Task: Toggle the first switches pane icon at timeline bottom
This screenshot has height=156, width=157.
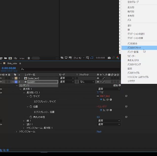Action: 1,150
